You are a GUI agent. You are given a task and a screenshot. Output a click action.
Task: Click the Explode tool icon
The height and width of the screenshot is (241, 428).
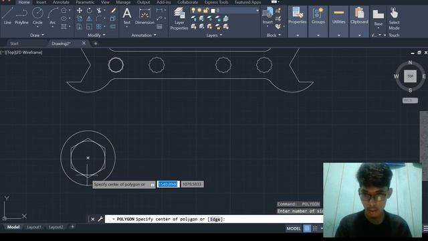click(113, 19)
